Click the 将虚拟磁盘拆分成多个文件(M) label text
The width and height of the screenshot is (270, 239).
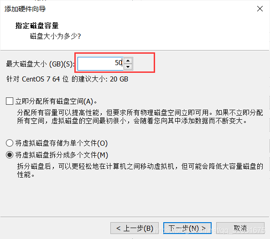pos(62,155)
